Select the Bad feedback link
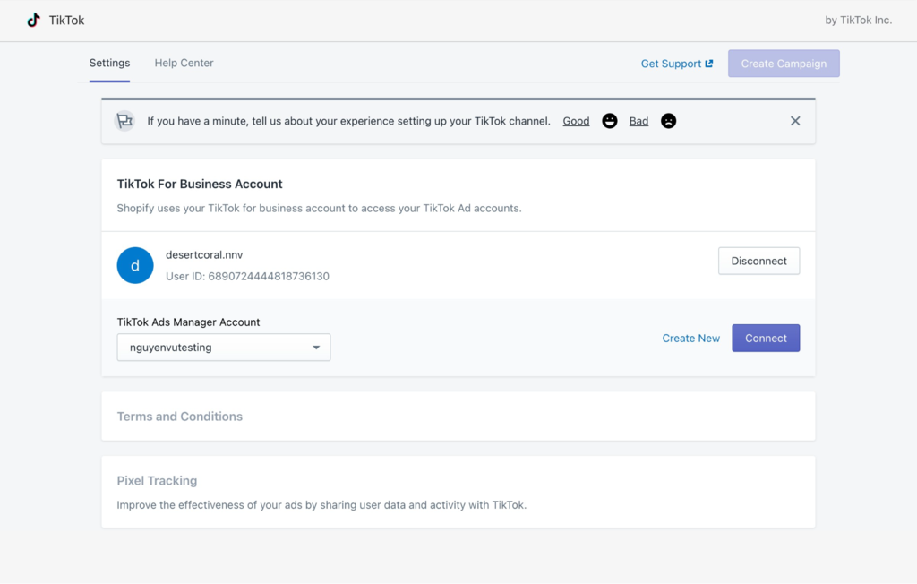Image resolution: width=917 pixels, height=584 pixels. tap(638, 121)
